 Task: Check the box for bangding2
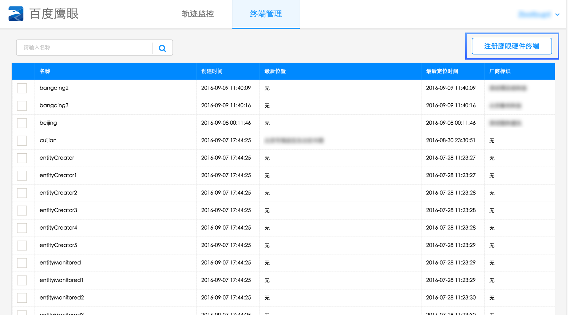(22, 88)
